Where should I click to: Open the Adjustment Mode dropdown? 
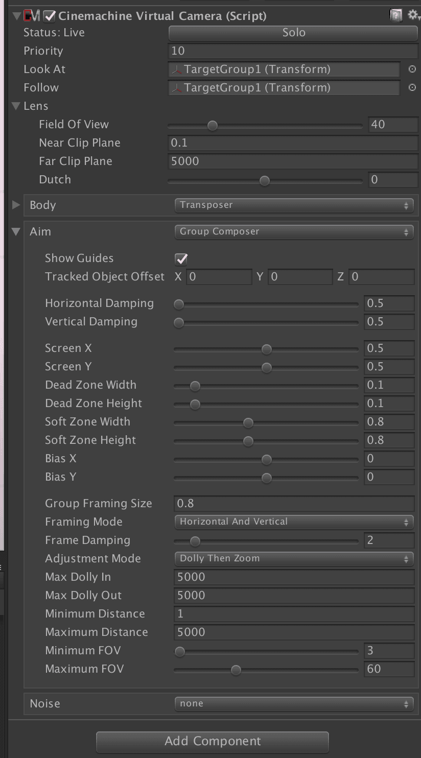[x=294, y=559]
